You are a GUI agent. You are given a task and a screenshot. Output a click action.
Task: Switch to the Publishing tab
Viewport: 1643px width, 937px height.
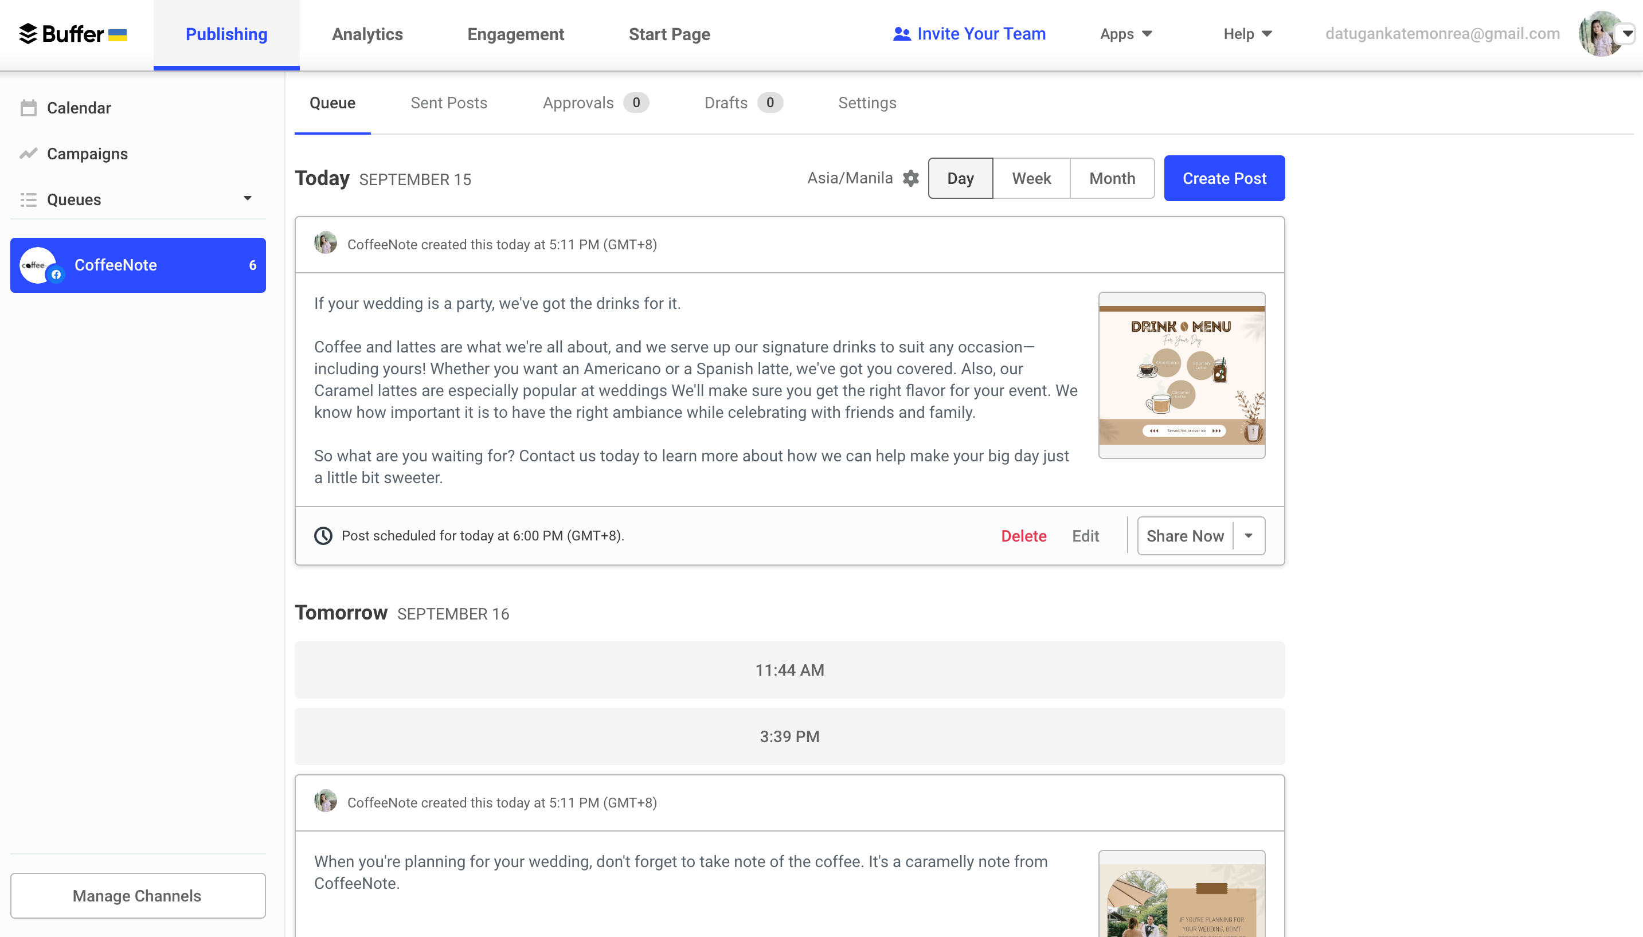[x=226, y=34]
